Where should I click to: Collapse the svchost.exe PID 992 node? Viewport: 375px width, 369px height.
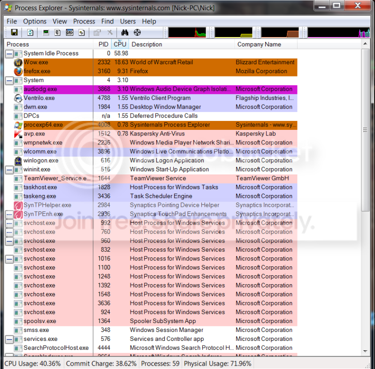(9, 224)
